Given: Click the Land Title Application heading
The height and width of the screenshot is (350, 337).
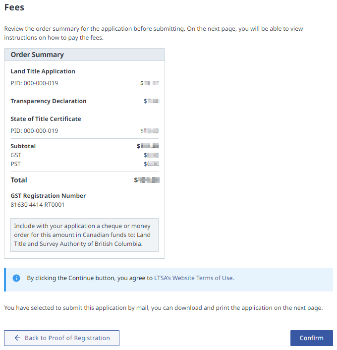Looking at the screenshot, I should 43,71.
